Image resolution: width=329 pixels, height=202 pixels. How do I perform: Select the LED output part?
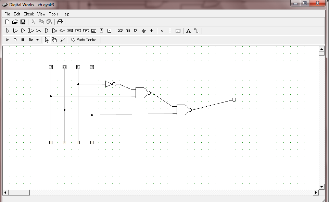click(162, 31)
